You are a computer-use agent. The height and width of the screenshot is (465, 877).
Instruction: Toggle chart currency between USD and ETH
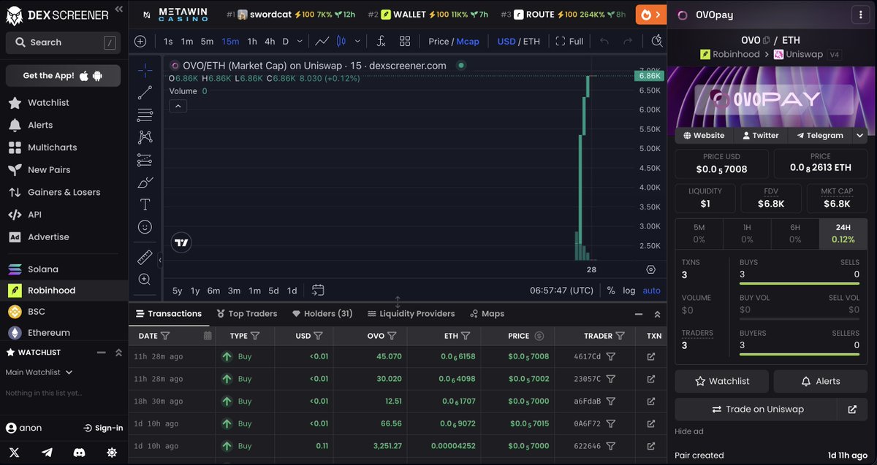[518, 42]
